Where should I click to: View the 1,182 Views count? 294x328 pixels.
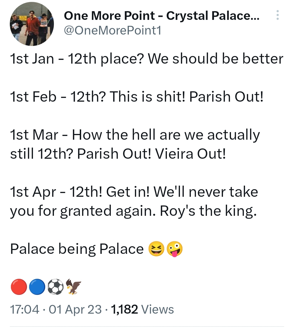(142, 309)
